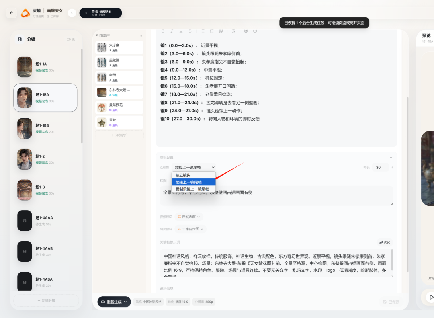Image resolution: width=434 pixels, height=318 pixels.
Task: Open the 连续性 continuity combo box
Action: pos(194,167)
